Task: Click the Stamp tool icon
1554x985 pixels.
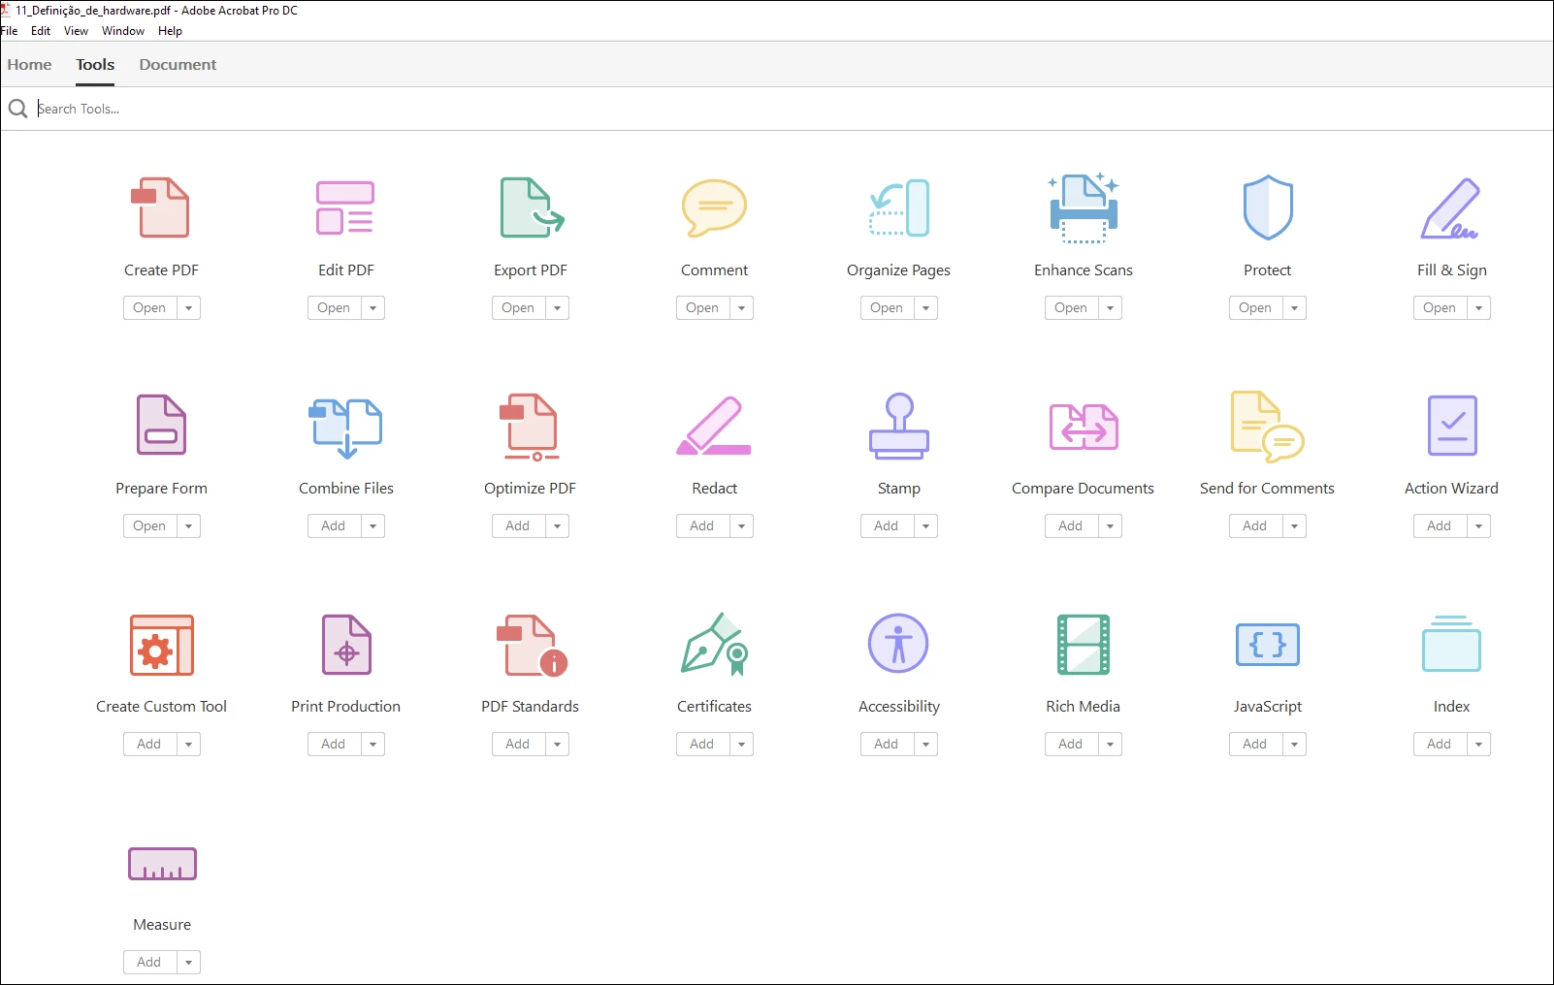Action: (x=899, y=426)
